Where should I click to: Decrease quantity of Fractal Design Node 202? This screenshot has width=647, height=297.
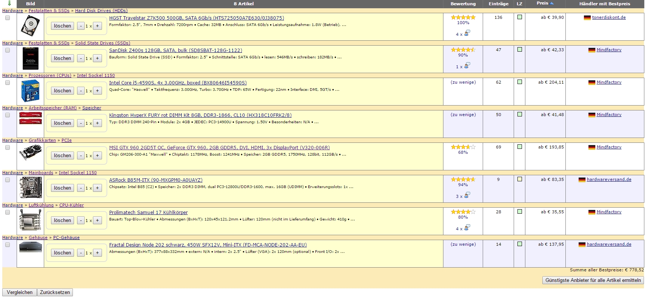click(x=81, y=253)
